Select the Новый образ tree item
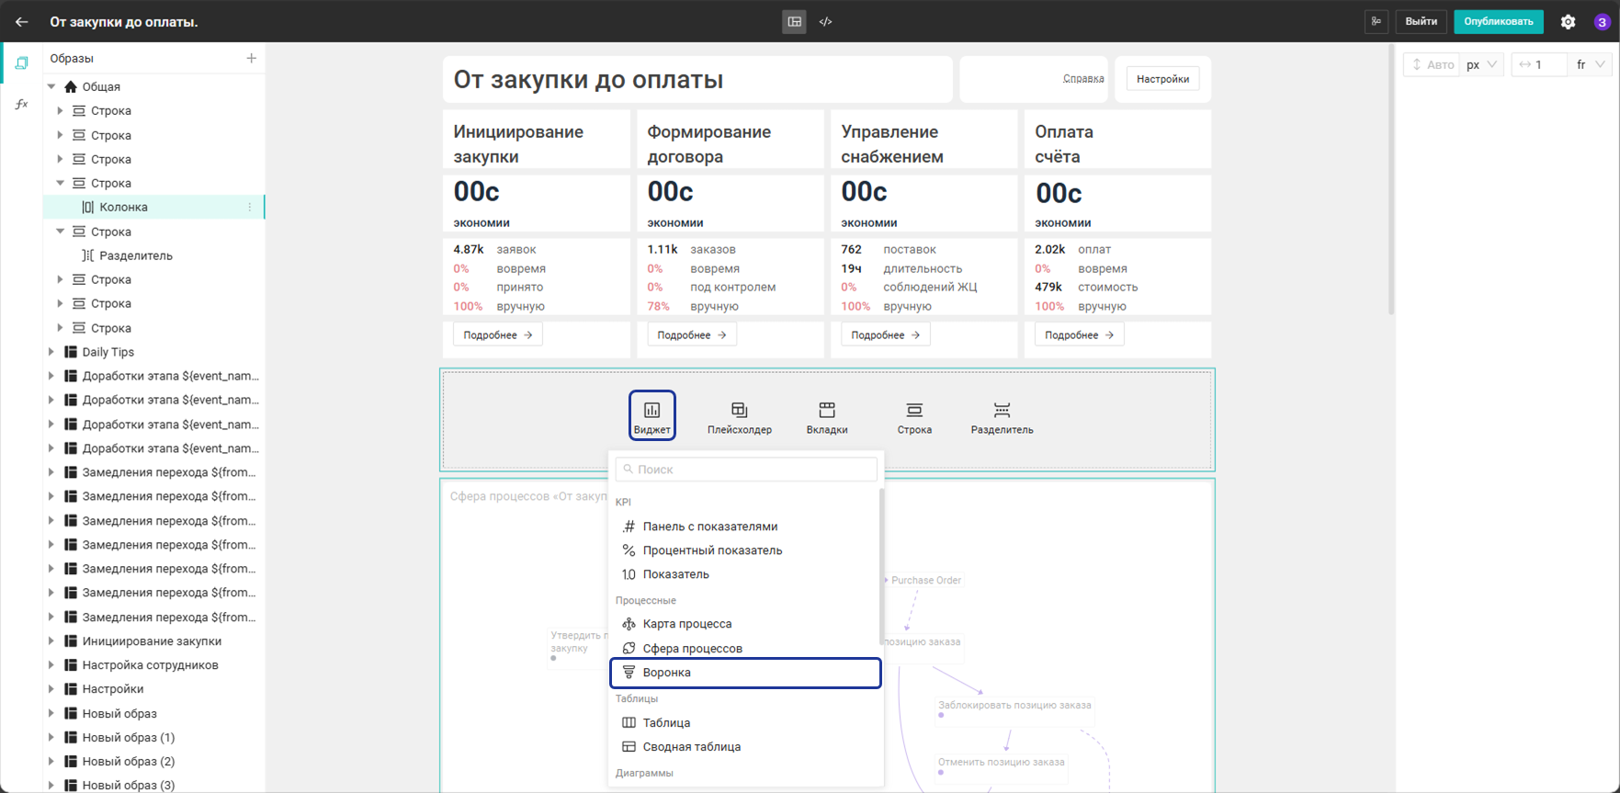This screenshot has height=793, width=1620. (x=154, y=714)
